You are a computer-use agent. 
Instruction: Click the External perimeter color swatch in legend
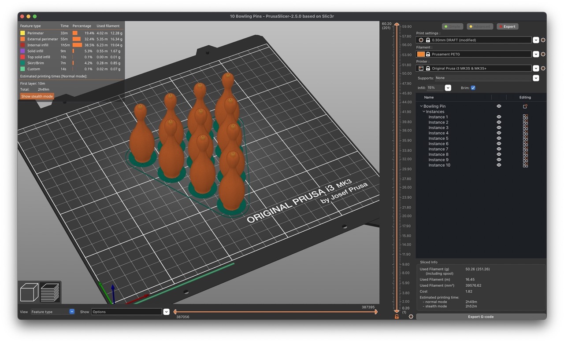22,39
